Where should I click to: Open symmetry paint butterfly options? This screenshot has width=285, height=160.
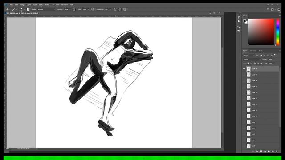click(x=125, y=9)
